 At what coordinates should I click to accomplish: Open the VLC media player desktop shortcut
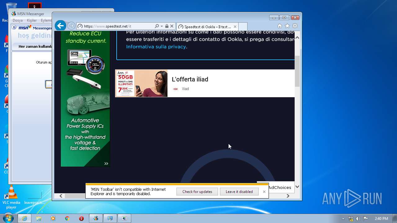tap(11, 197)
